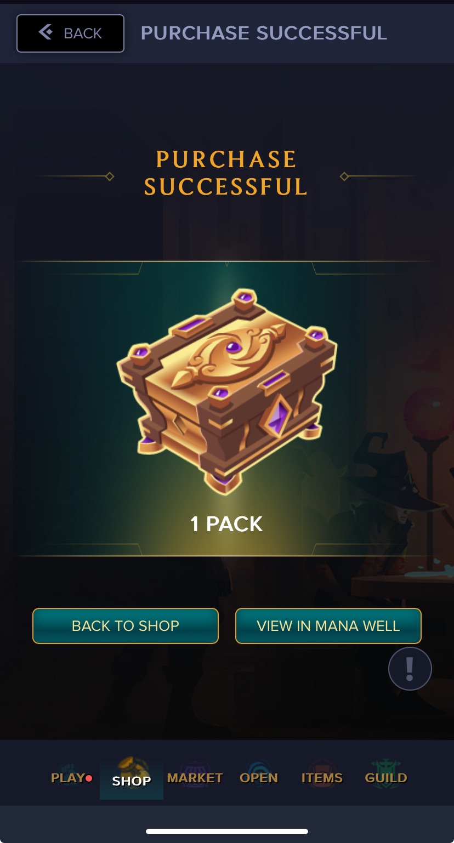Select the SHOP tab with coins icon

[132, 778]
